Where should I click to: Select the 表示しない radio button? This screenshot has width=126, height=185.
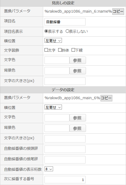coord(67,31)
